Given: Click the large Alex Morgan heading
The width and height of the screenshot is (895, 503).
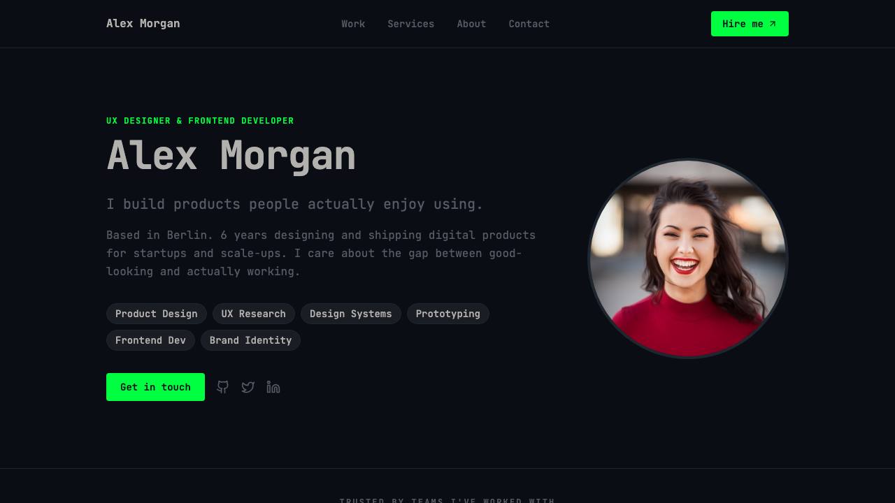Looking at the screenshot, I should pyautogui.click(x=231, y=155).
